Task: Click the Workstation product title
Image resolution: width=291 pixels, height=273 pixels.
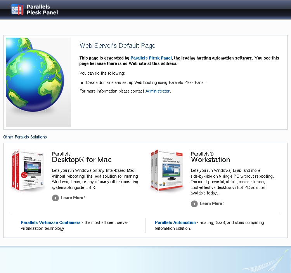Action: coord(210,160)
